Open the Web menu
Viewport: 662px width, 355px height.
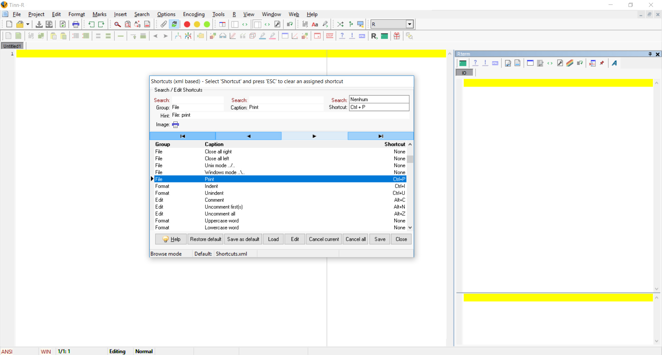294,14
